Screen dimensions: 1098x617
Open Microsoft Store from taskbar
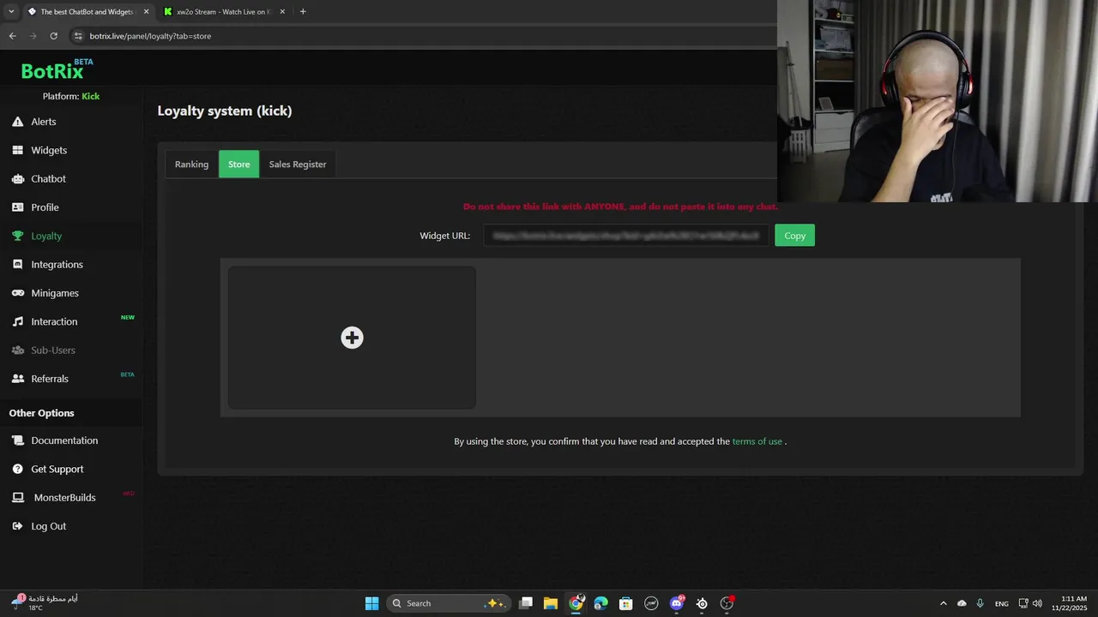[x=626, y=603]
